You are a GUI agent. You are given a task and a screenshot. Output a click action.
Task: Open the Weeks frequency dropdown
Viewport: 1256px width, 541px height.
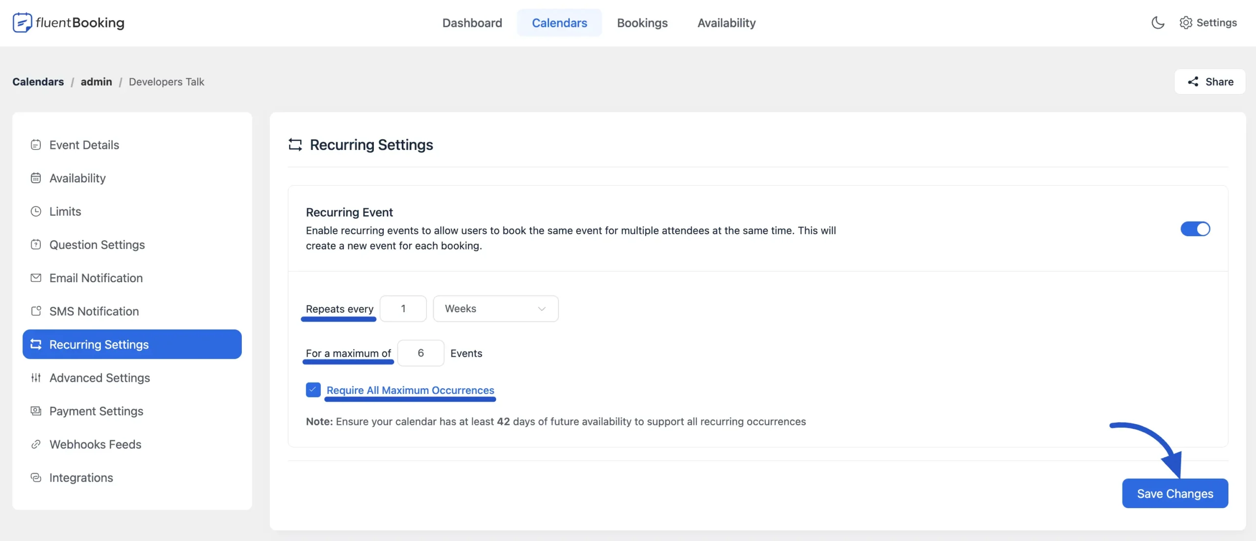tap(496, 309)
